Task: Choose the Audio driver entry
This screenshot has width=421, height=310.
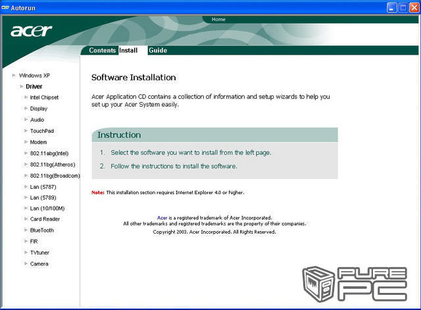Action: (37, 120)
